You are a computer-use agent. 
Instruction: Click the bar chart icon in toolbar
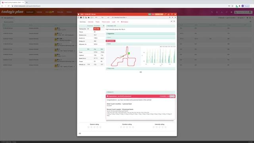[86, 17]
